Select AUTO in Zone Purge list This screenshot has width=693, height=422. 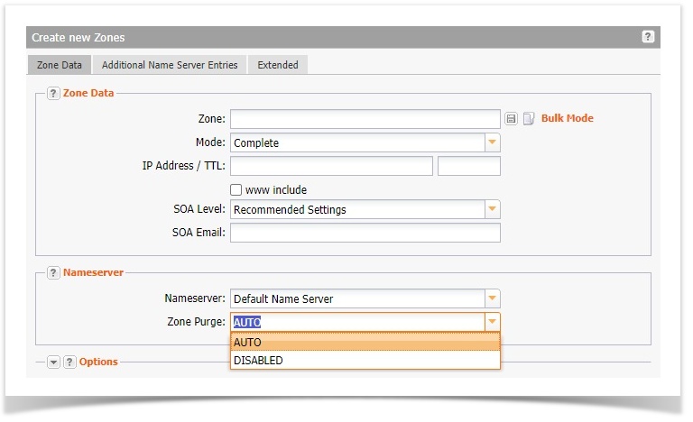(365, 342)
